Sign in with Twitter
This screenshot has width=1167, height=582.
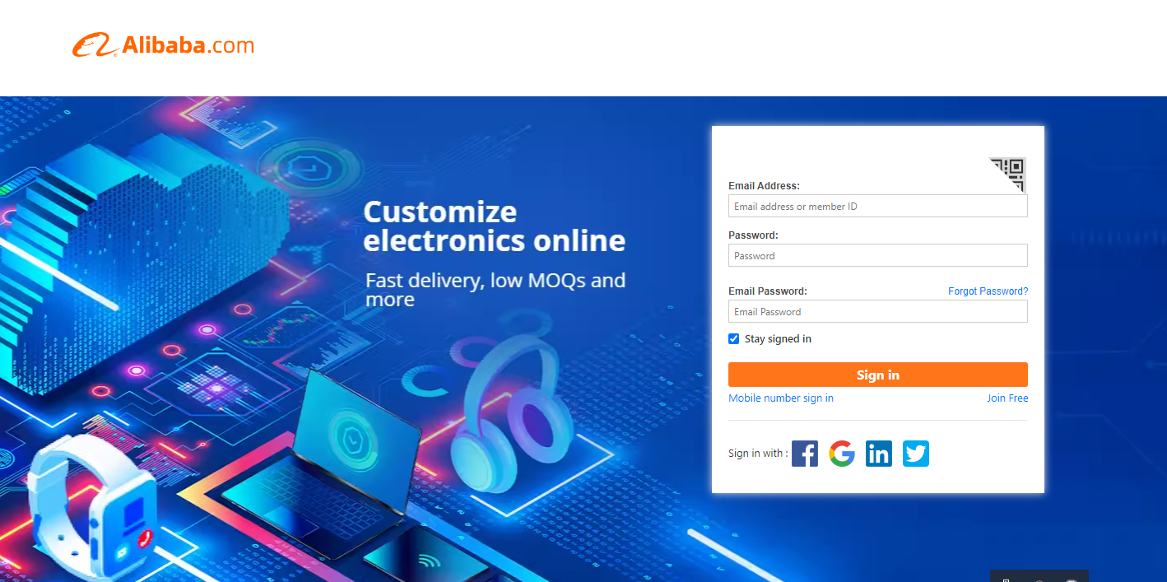(916, 453)
